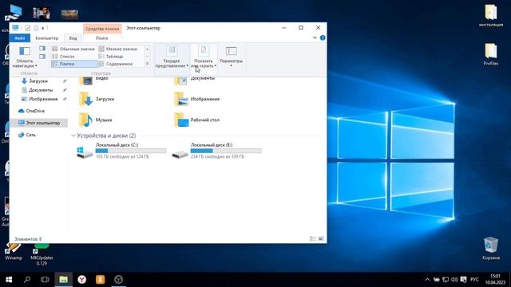This screenshot has width=511, height=287.
Task: Open Explorer help question mark icon
Action: click(323, 37)
